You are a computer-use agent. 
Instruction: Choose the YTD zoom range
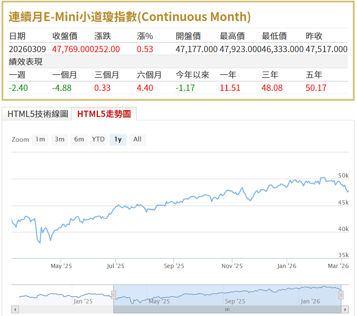coord(98,139)
